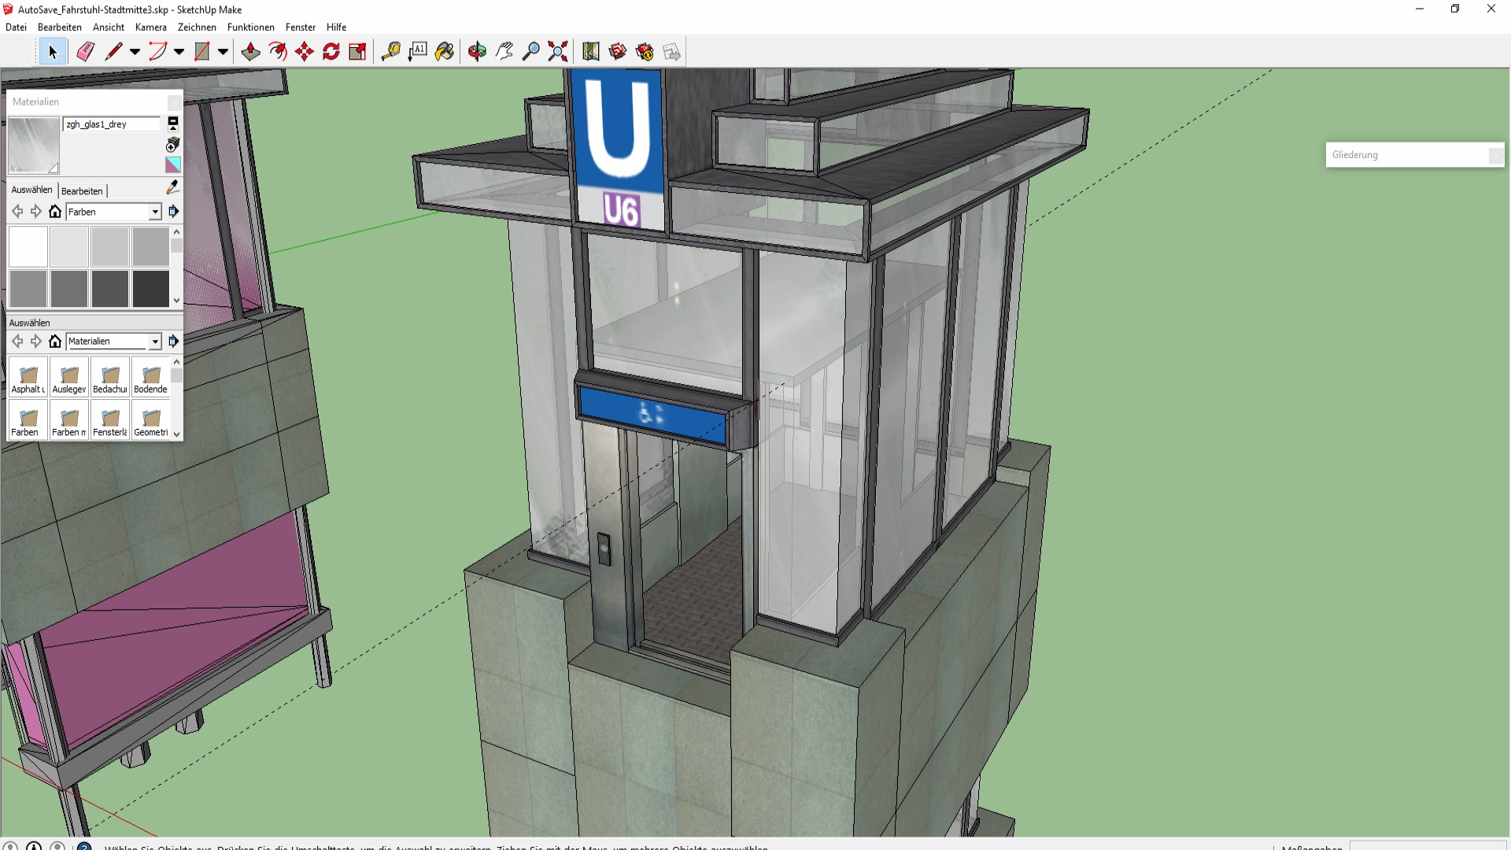
Task: Select the Rectangle shape tool
Action: tap(201, 52)
